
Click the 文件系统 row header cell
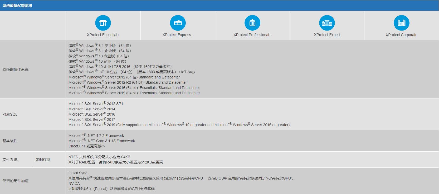pyautogui.click(x=10, y=160)
